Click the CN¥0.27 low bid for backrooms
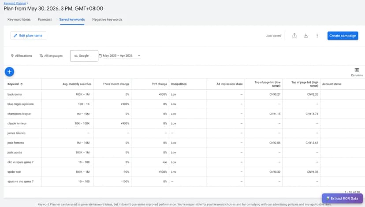Image resolution: width=365 pixels, height=207 pixels. pos(275,94)
